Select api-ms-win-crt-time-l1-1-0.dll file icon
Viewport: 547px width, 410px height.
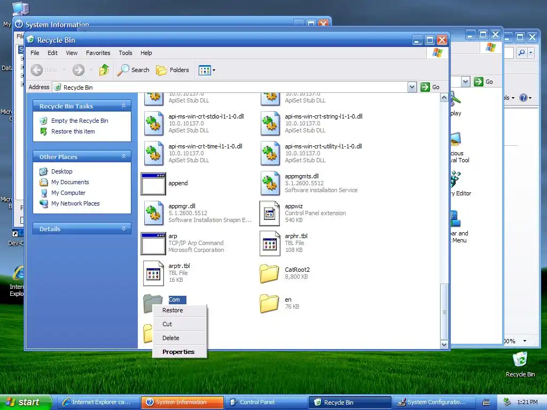coord(153,153)
